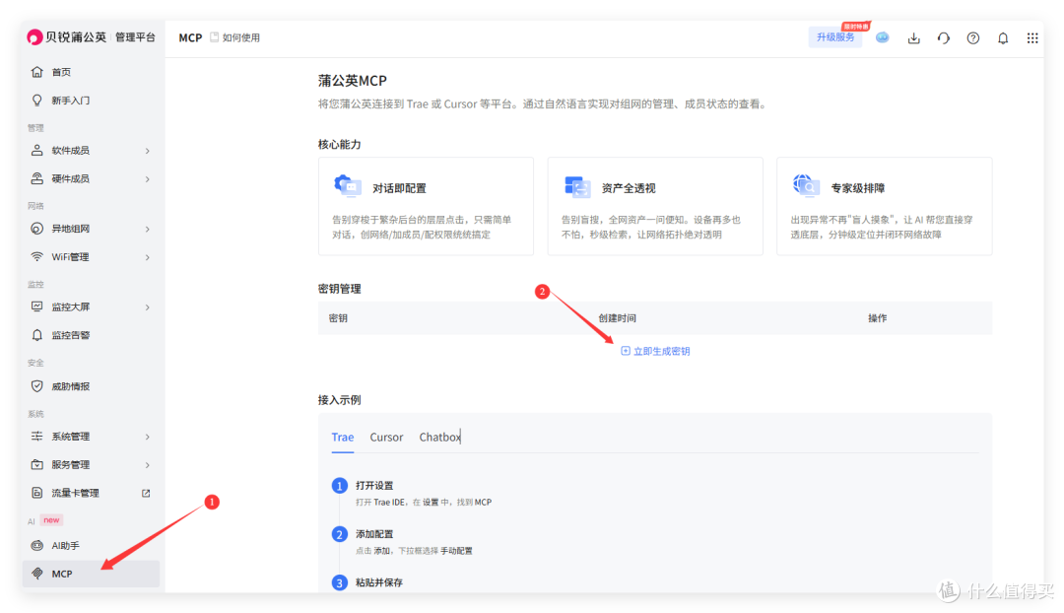
Task: Open the 如何使用 help link
Action: point(234,37)
